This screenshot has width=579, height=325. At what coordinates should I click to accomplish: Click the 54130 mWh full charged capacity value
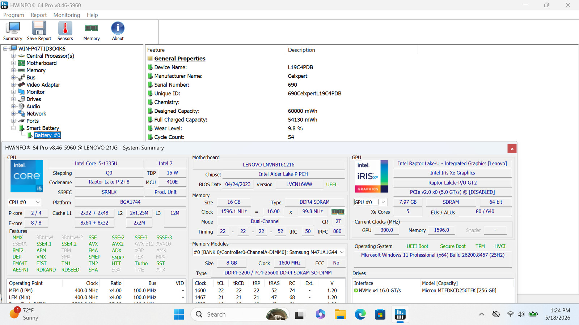click(303, 120)
